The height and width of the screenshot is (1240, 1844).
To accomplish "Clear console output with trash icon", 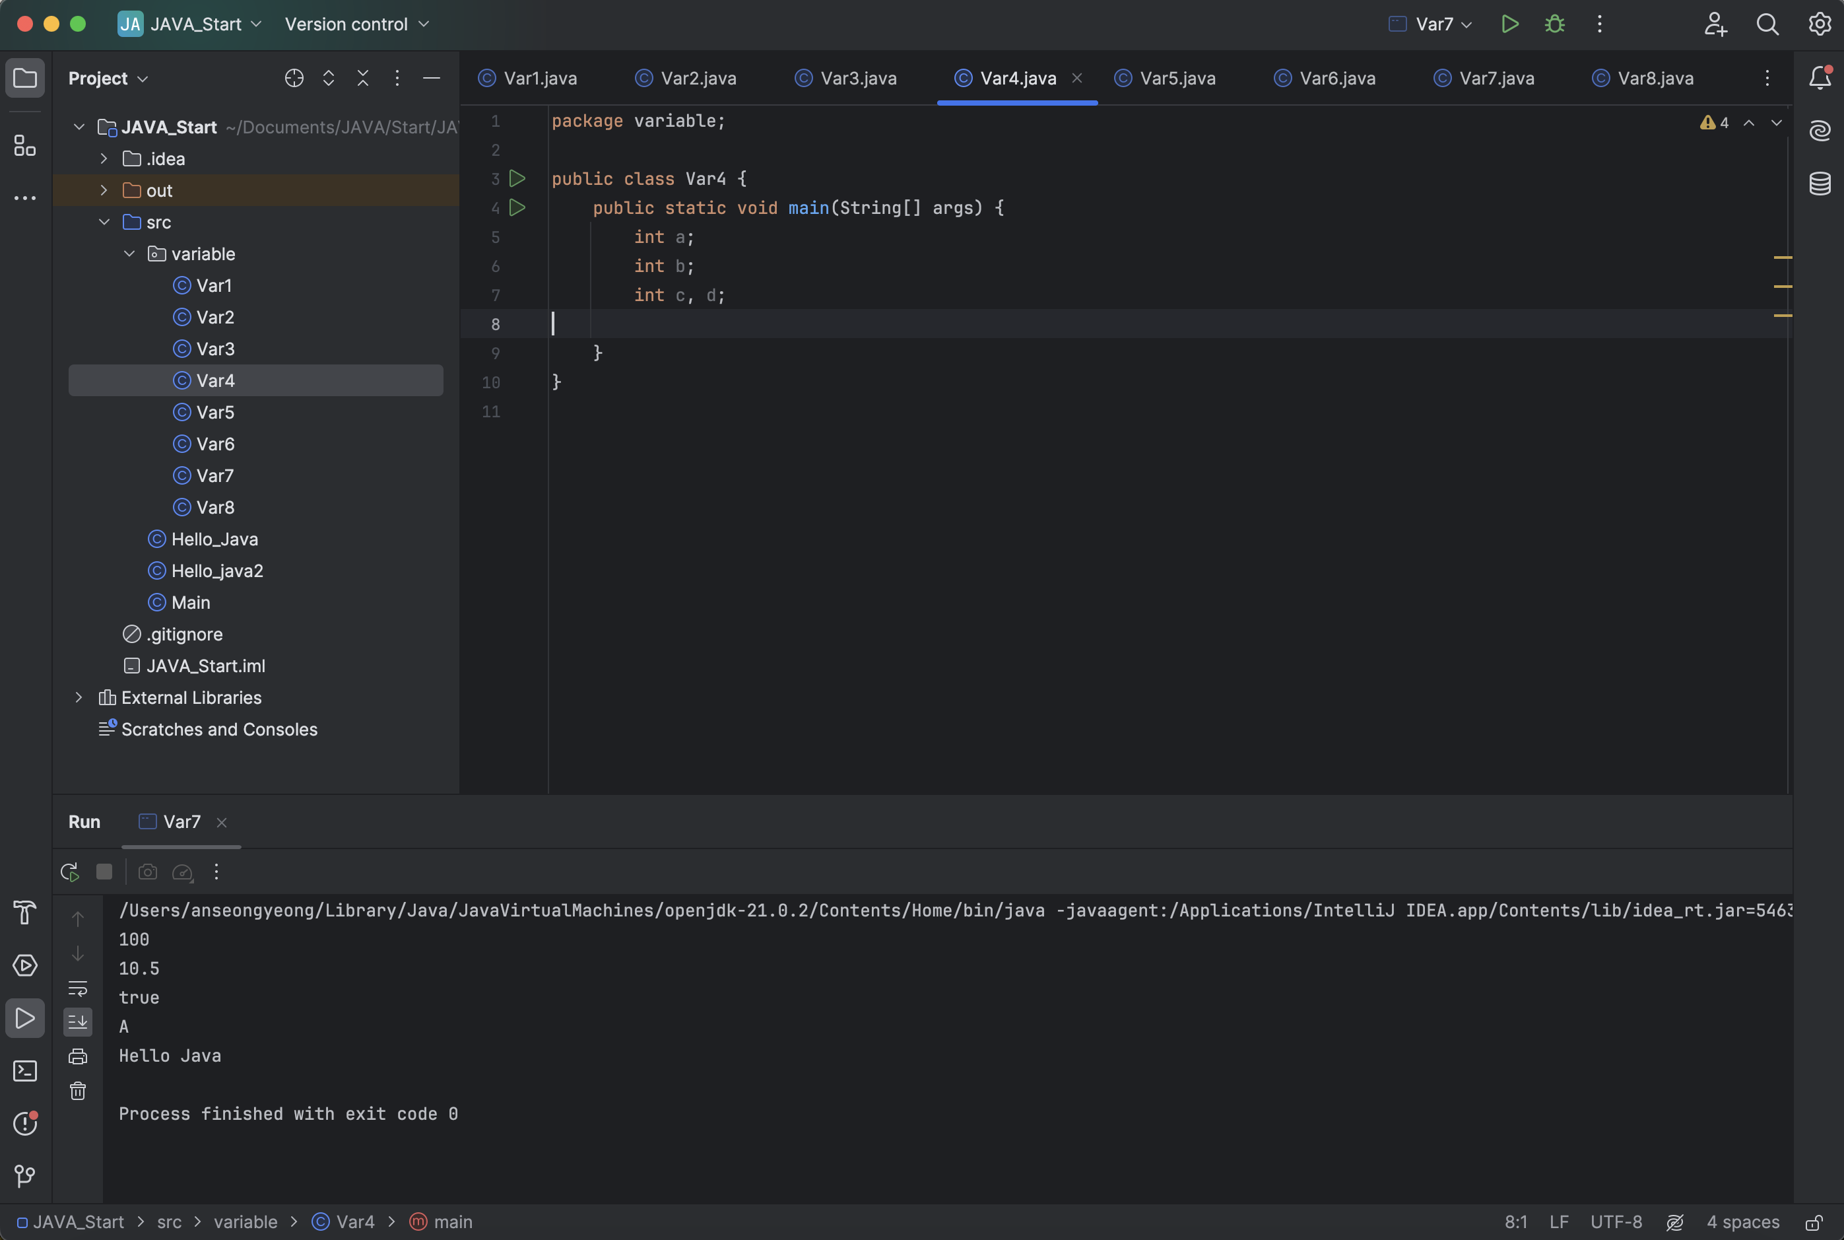I will (77, 1091).
